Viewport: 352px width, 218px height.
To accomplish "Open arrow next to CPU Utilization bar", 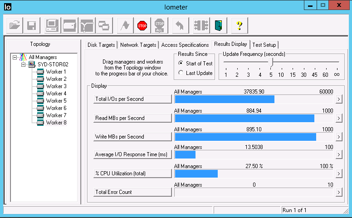I will coord(339,174).
